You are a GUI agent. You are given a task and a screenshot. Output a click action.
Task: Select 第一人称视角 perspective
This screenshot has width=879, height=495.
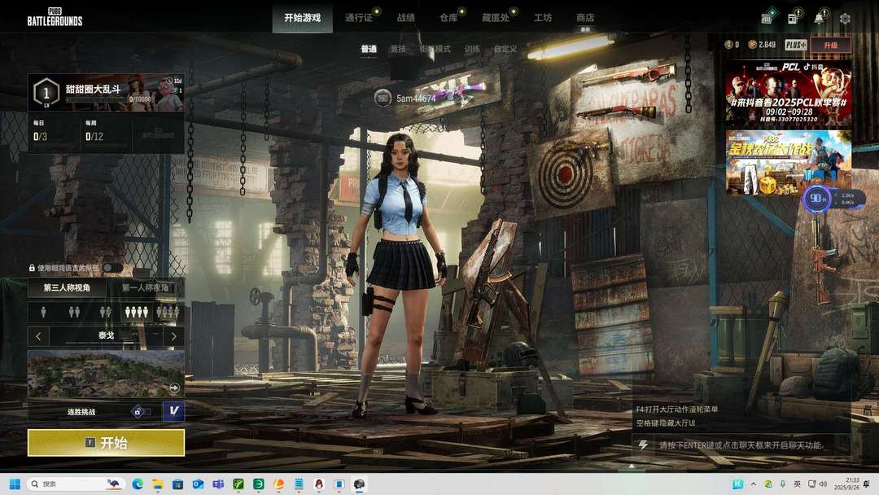tap(145, 287)
